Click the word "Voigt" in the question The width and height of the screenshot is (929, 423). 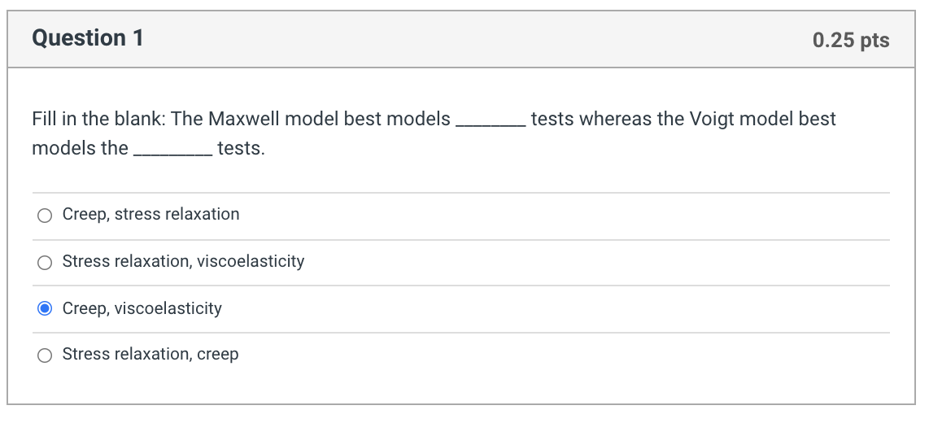click(x=713, y=120)
